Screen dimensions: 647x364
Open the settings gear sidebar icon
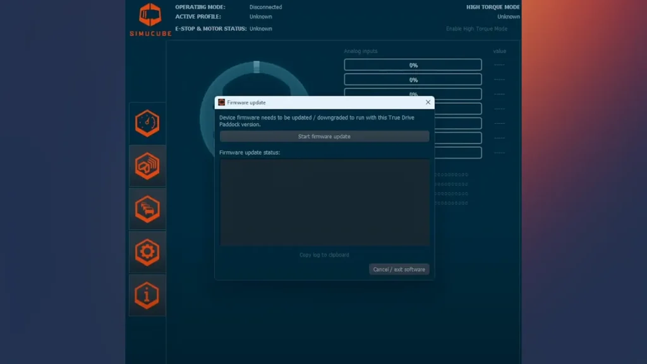click(147, 252)
